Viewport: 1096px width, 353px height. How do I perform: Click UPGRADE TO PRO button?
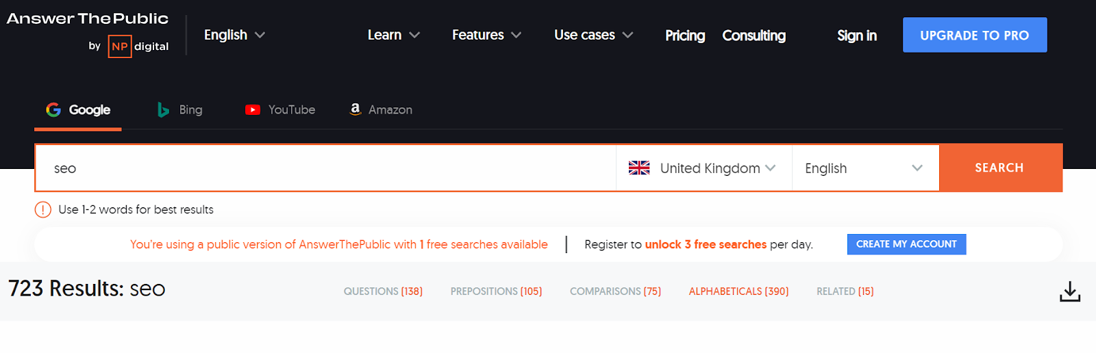point(975,35)
